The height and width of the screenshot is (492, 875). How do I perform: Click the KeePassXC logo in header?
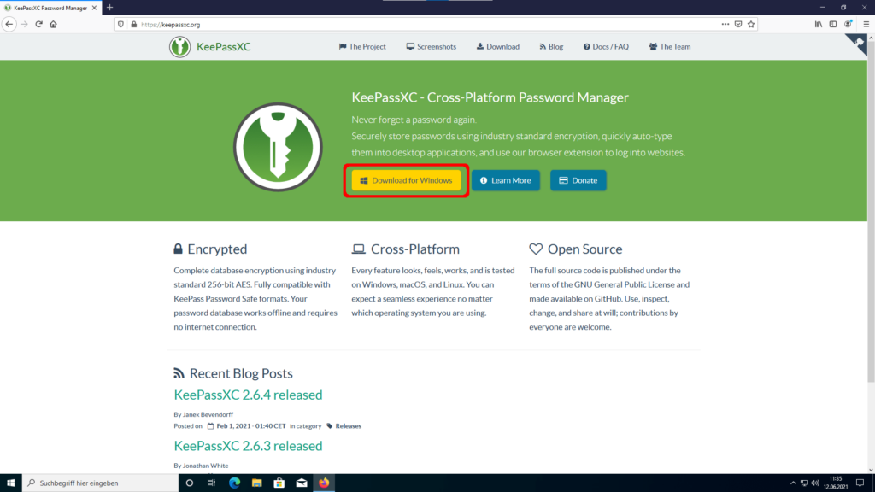(x=179, y=47)
